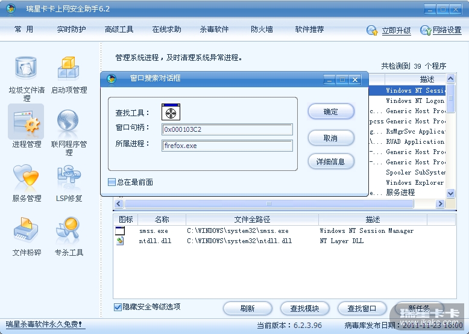Open the 在线求助 tab
469x334 pixels.
pos(166,29)
